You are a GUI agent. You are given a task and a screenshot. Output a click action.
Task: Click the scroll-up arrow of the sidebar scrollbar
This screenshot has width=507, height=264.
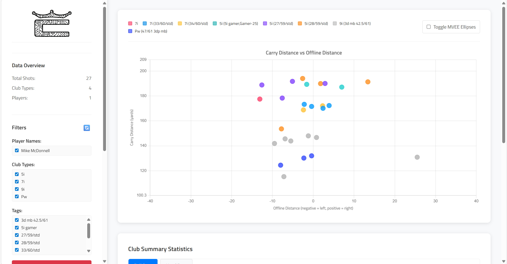click(104, 3)
